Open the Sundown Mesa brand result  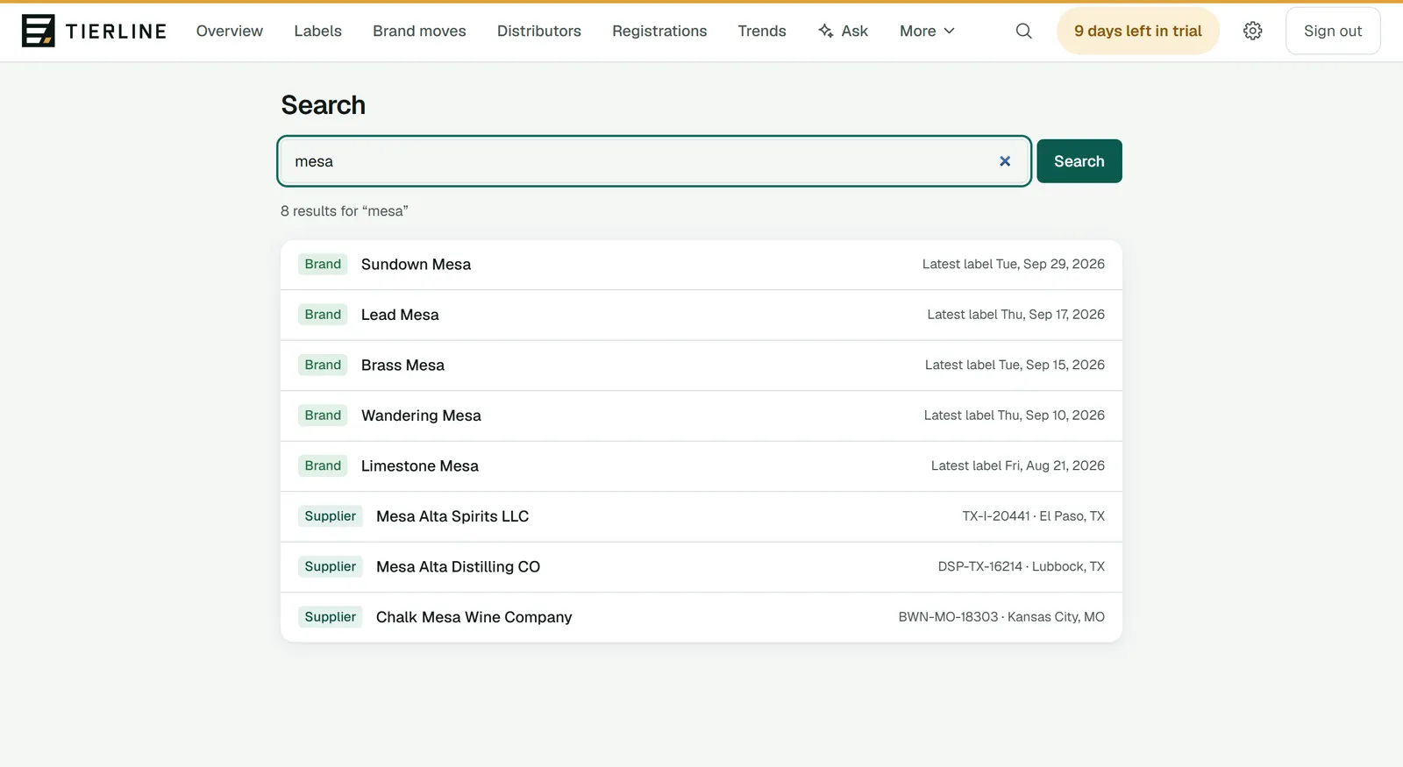pyautogui.click(x=701, y=265)
